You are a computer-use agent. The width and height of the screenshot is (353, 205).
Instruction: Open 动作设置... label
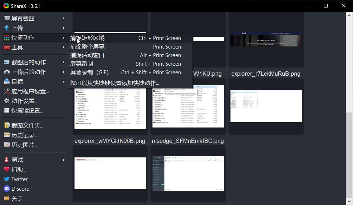pos(25,101)
